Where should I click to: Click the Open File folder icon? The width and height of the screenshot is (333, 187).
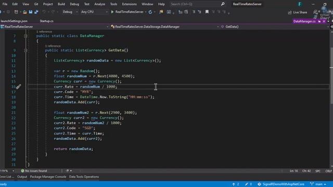tap(24, 12)
